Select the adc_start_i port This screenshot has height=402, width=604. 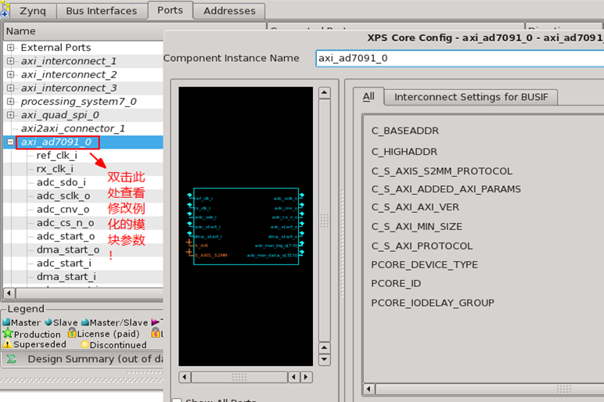63,263
